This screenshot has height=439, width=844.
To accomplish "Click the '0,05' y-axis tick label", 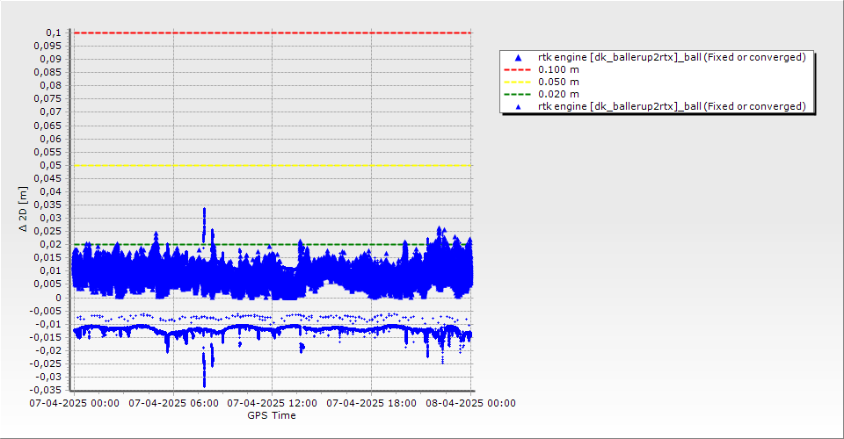I will click(x=51, y=165).
